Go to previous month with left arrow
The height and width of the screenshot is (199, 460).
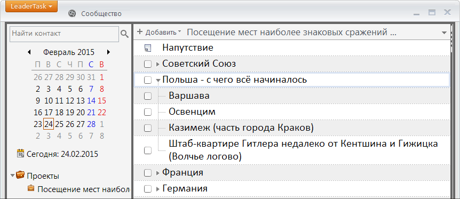[x=29, y=52]
